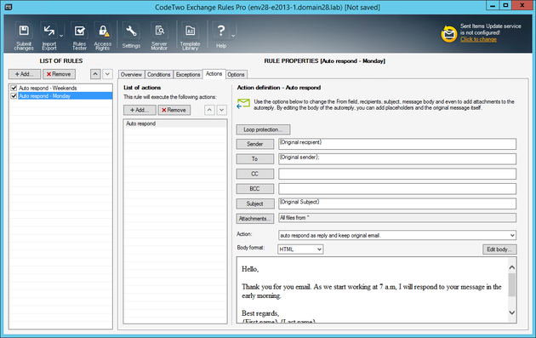Open the Import Export tool

click(48, 36)
